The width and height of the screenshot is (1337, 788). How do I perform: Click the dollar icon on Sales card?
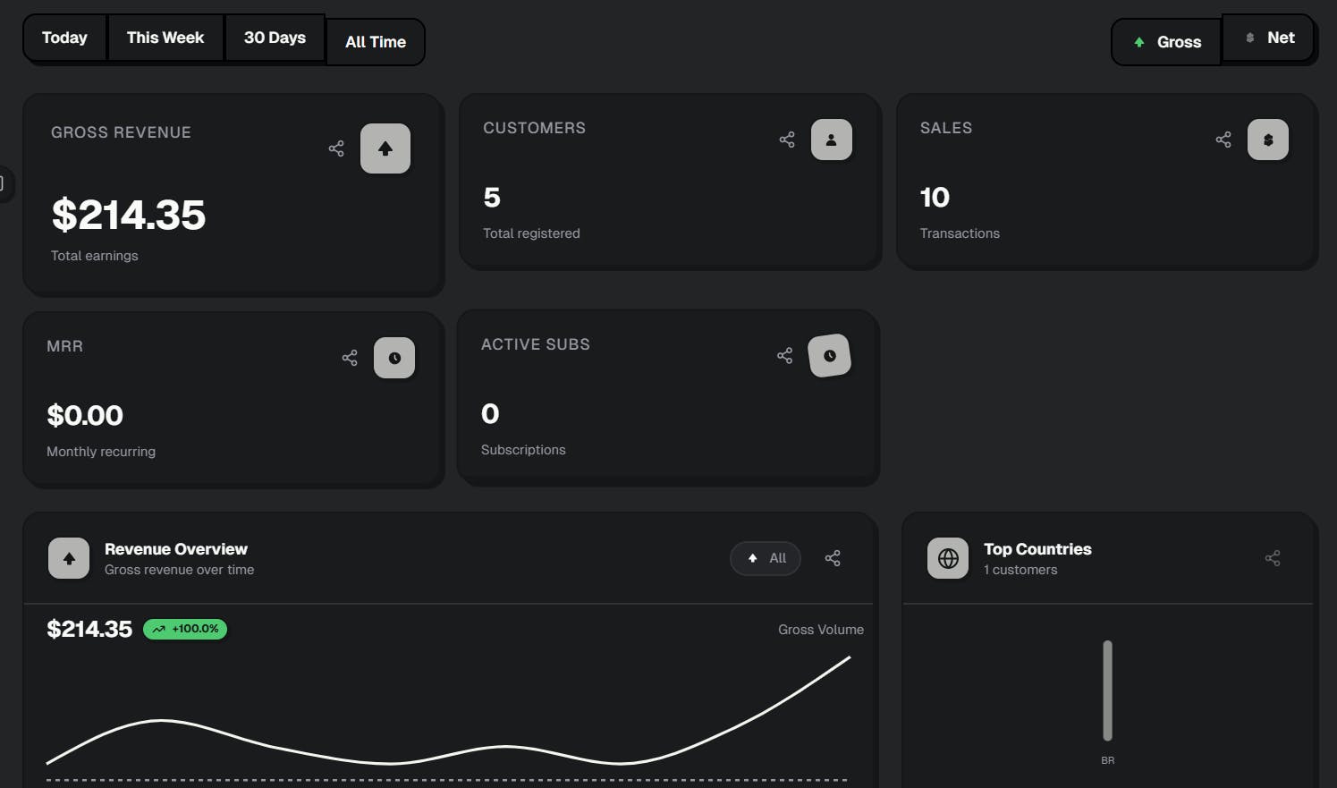pyautogui.click(x=1267, y=140)
